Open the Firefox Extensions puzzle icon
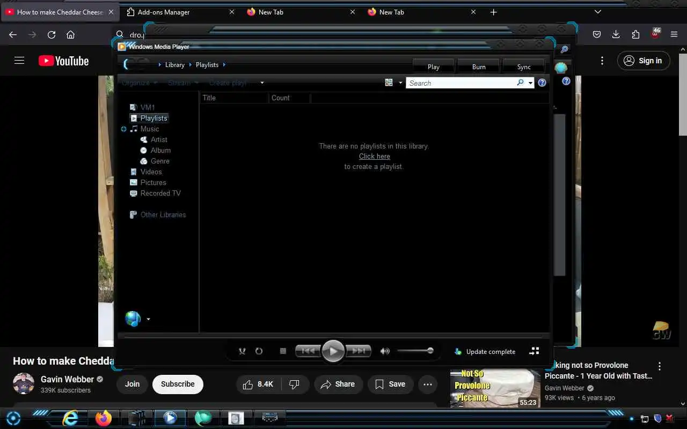 click(635, 34)
